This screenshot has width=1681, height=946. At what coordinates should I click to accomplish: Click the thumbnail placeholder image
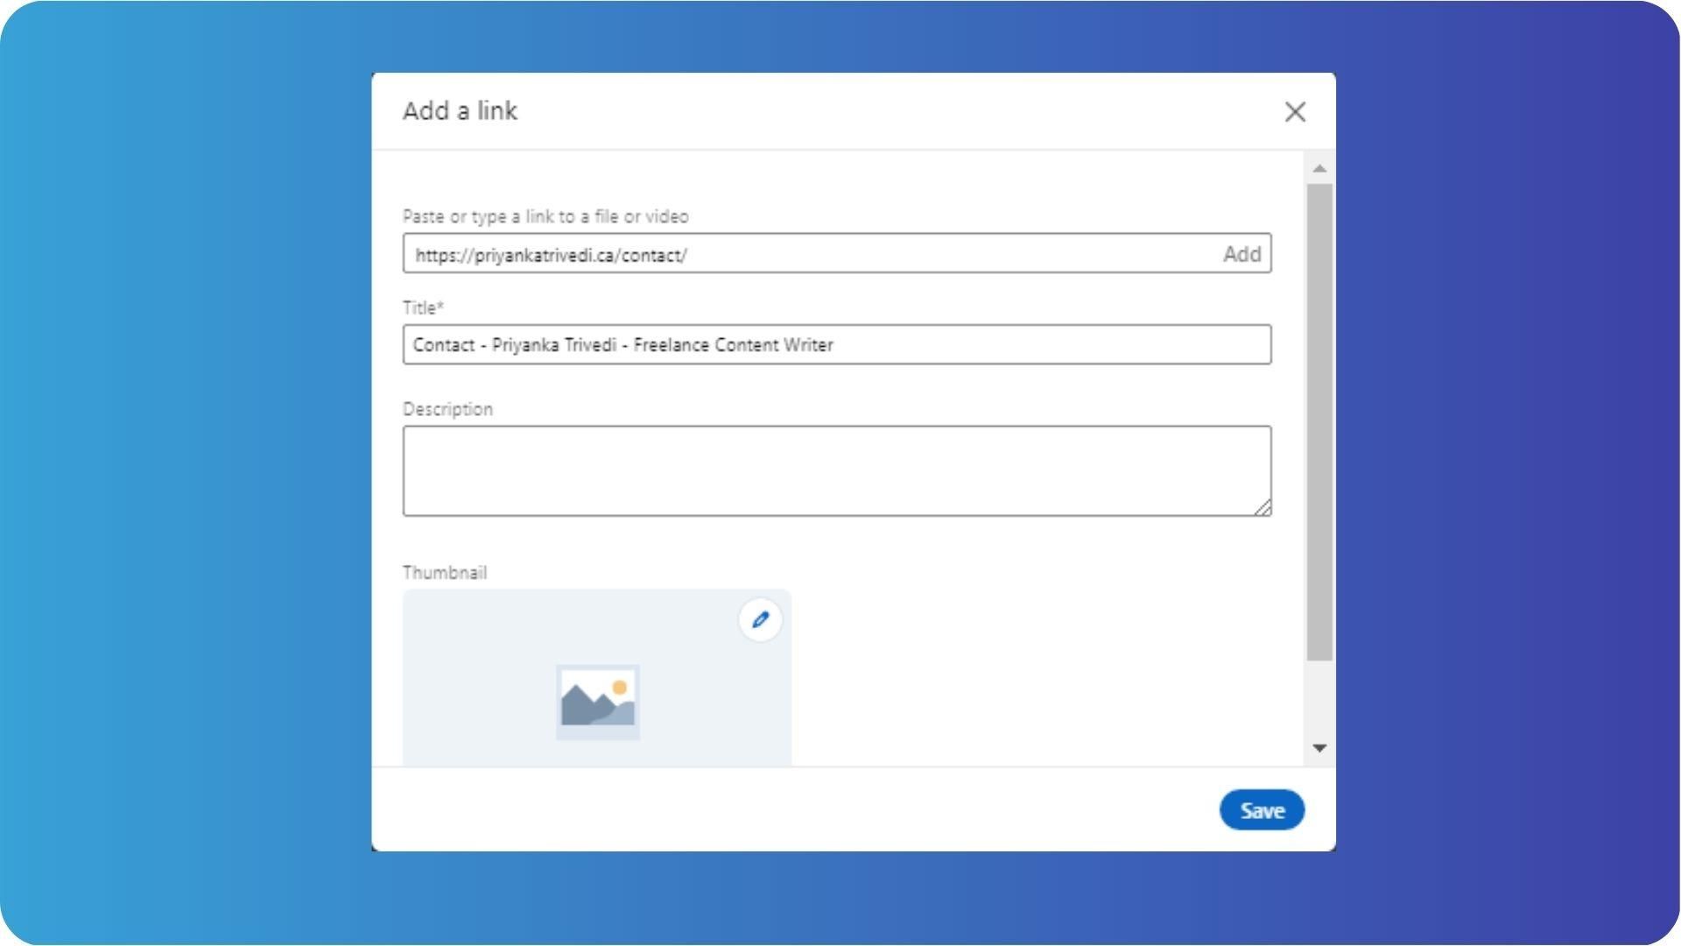point(598,702)
